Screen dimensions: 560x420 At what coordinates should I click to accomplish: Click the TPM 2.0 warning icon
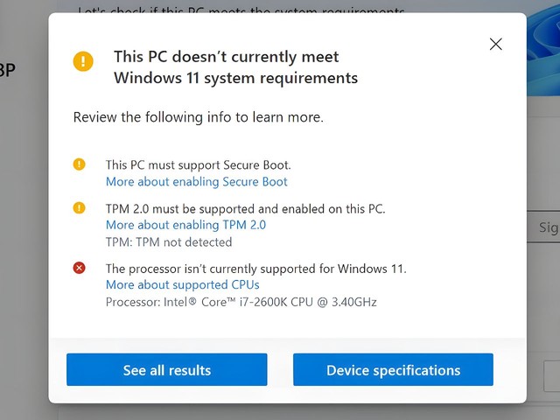click(x=80, y=207)
